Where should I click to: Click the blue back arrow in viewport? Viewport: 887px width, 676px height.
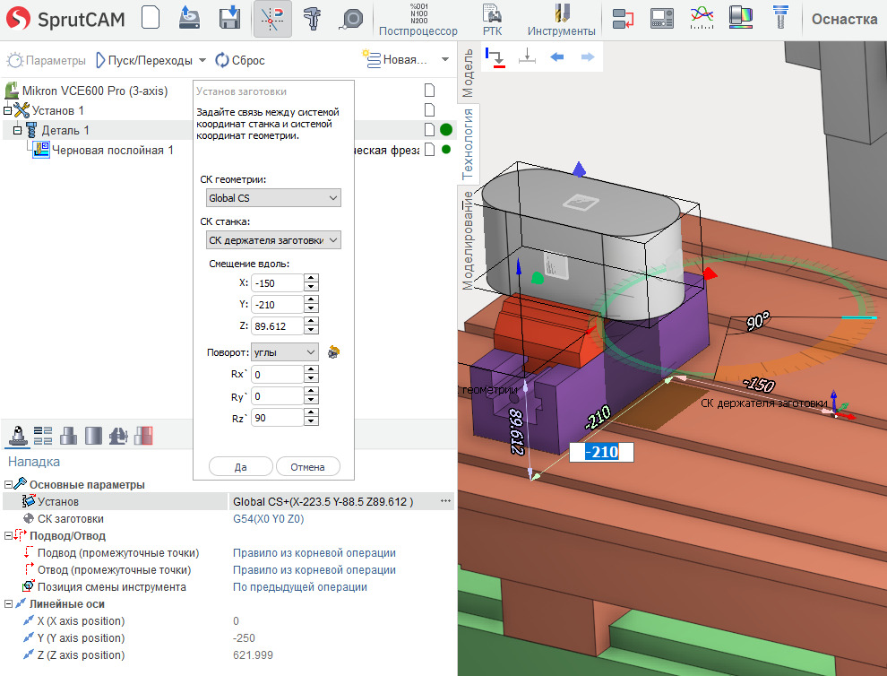pos(556,57)
